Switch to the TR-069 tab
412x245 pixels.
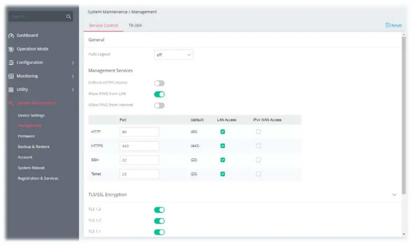coord(135,25)
